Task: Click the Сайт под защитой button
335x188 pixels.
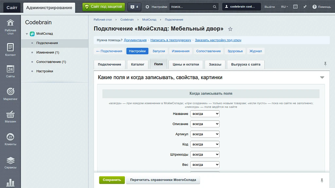Action: point(104,7)
